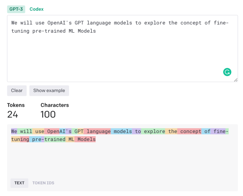
Task: Click the Characters count value 100
Action: click(48, 114)
